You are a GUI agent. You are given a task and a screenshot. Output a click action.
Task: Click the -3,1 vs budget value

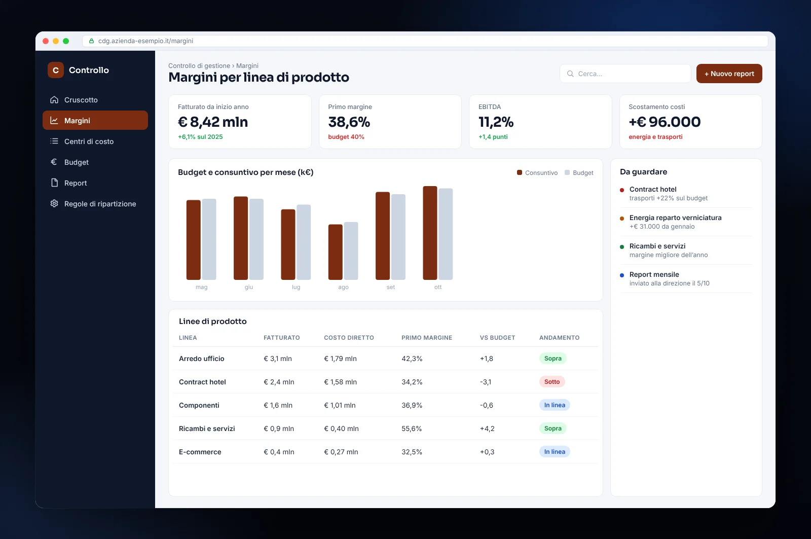(x=486, y=382)
